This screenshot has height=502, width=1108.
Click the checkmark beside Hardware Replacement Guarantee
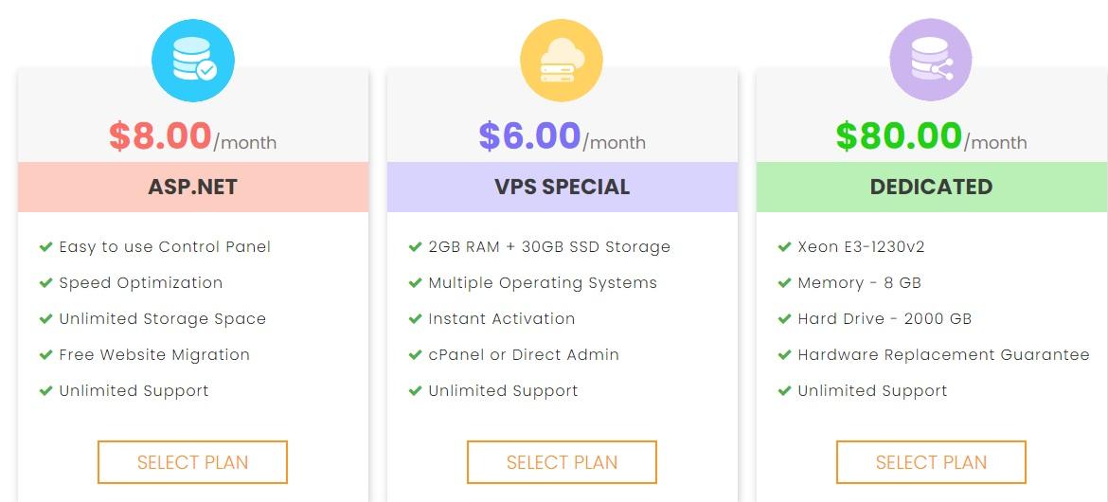coord(784,355)
